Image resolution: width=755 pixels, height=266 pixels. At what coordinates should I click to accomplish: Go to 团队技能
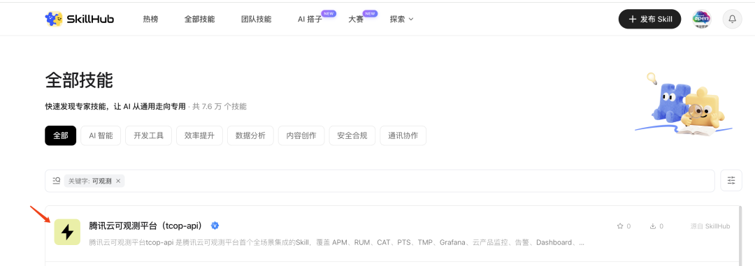pyautogui.click(x=256, y=20)
